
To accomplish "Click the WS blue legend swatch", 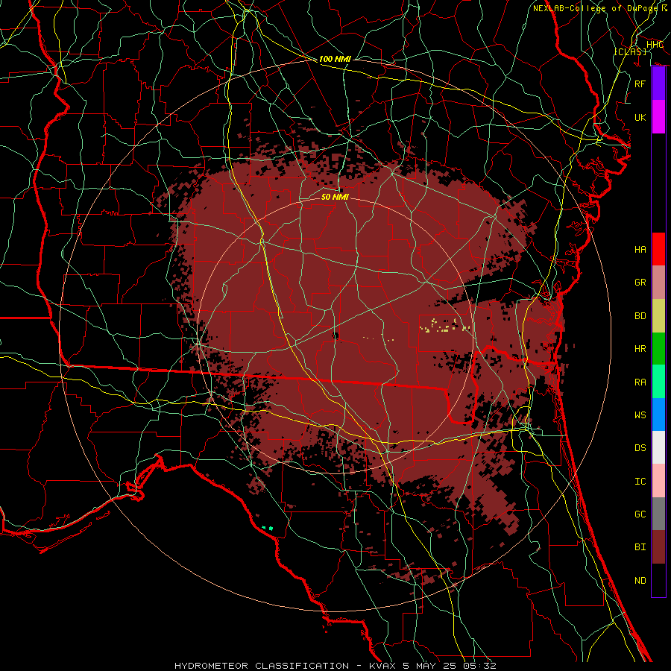I will tap(658, 415).
